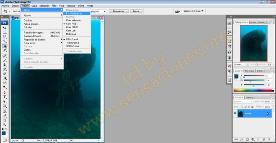
Task: Switch to the Muestras tab
Action: tap(250, 71)
